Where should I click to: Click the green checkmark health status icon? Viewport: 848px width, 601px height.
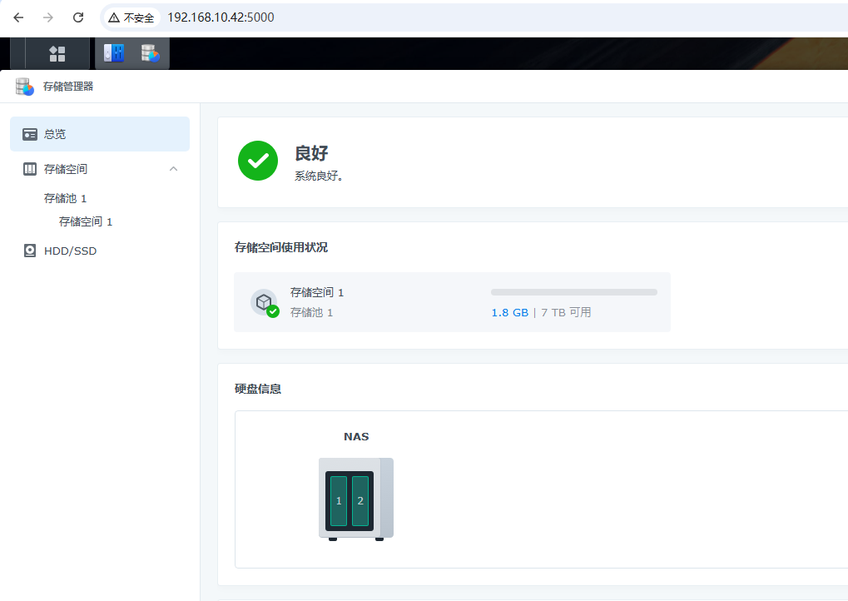pos(257,161)
